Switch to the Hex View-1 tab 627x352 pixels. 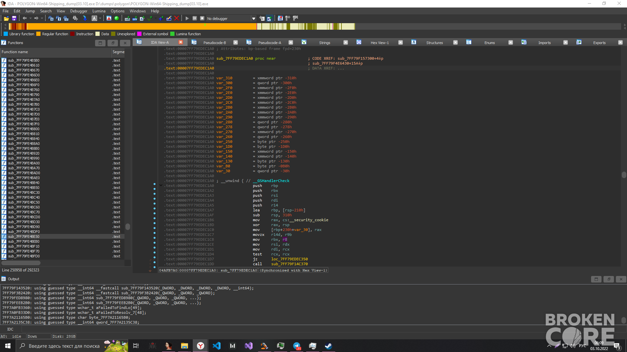click(380, 43)
